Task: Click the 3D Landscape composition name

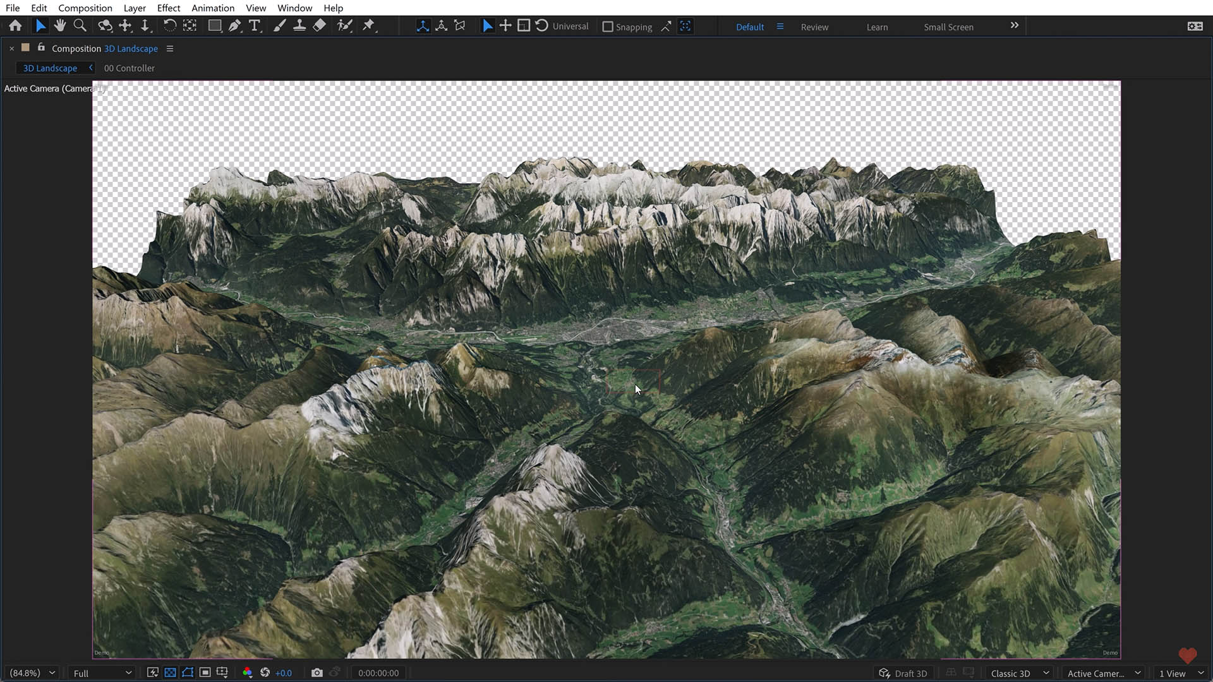Action: 131,49
